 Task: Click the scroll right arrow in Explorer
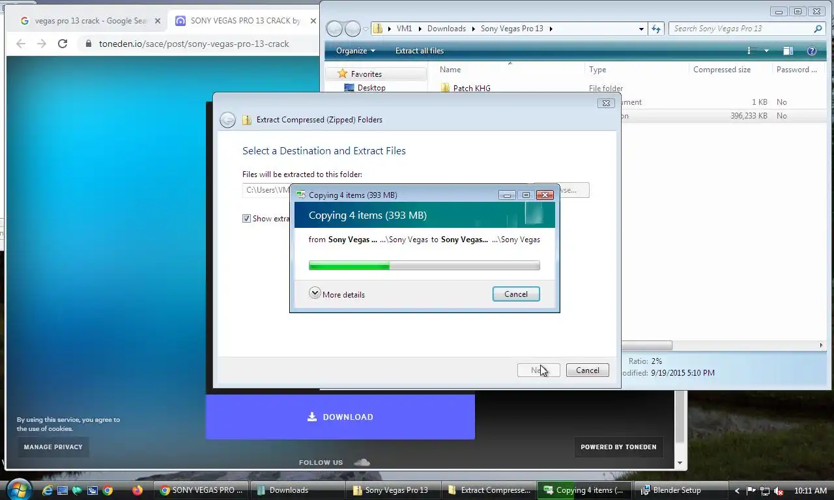coord(821,346)
